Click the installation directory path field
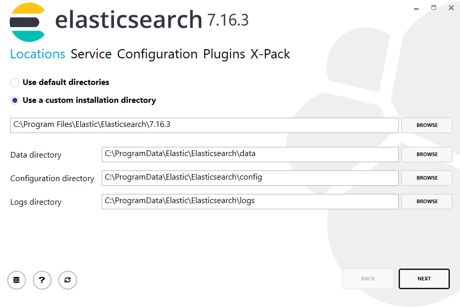 [204, 124]
